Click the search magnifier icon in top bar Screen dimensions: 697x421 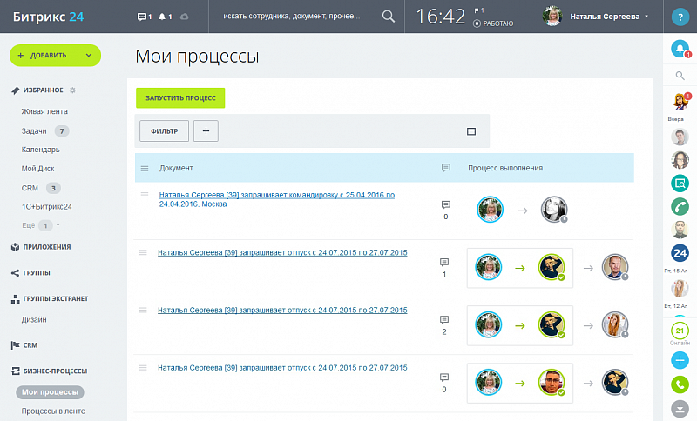389,17
